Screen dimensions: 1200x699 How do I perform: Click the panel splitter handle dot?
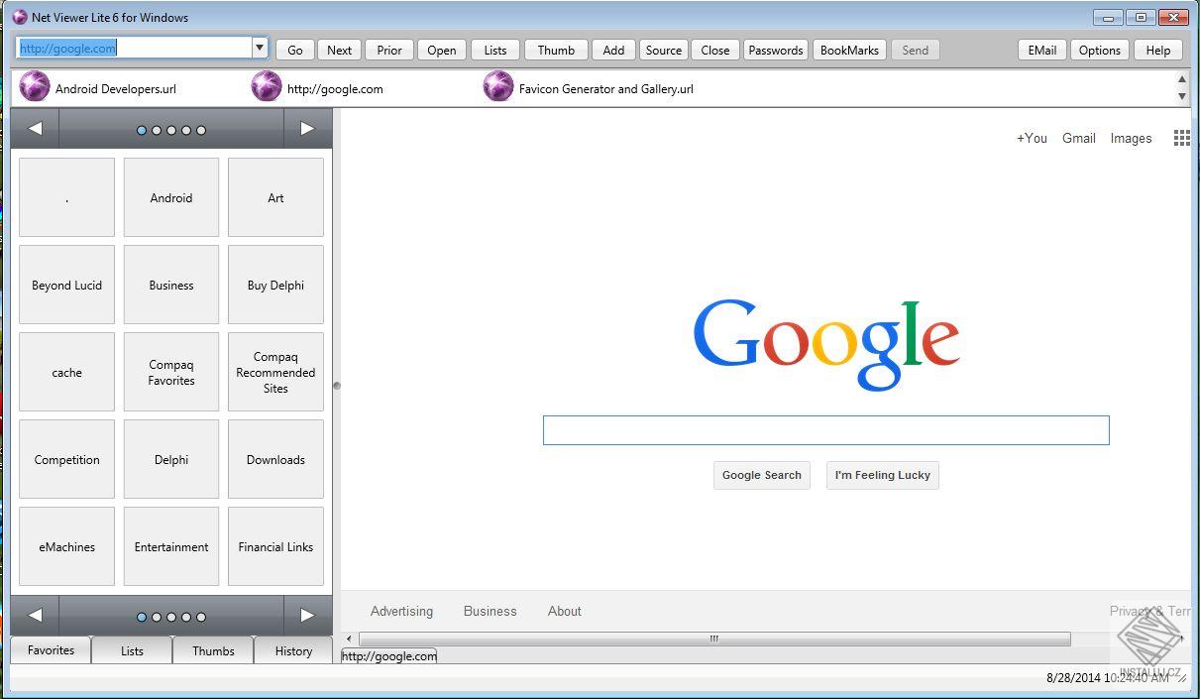[336, 386]
